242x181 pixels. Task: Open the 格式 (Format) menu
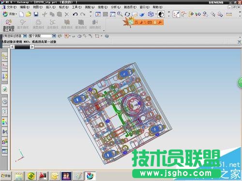(x=63, y=7)
